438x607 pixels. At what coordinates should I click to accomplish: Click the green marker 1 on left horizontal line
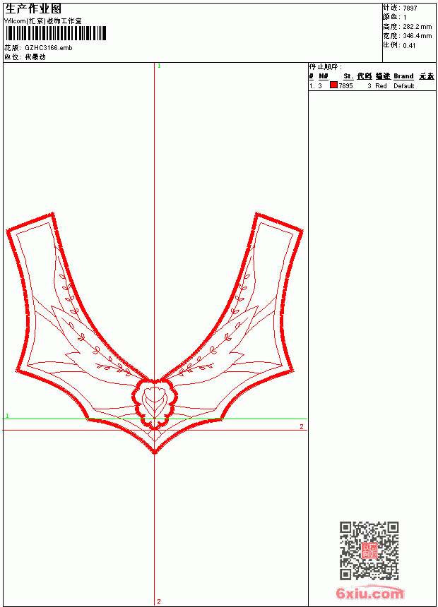7,416
